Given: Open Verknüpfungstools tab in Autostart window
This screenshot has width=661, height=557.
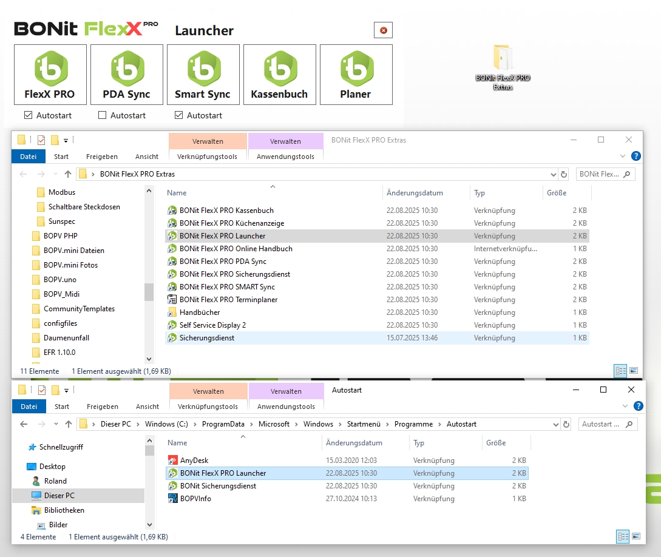Looking at the screenshot, I should 208,407.
